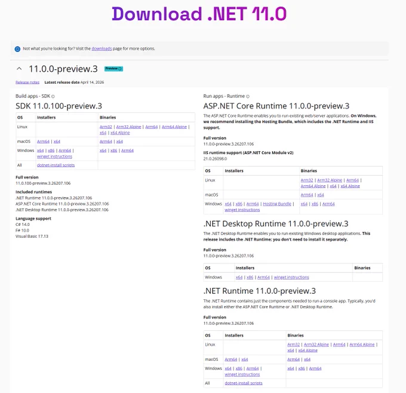
Task: Open SDK Windows winget instructions
Action: (55, 156)
